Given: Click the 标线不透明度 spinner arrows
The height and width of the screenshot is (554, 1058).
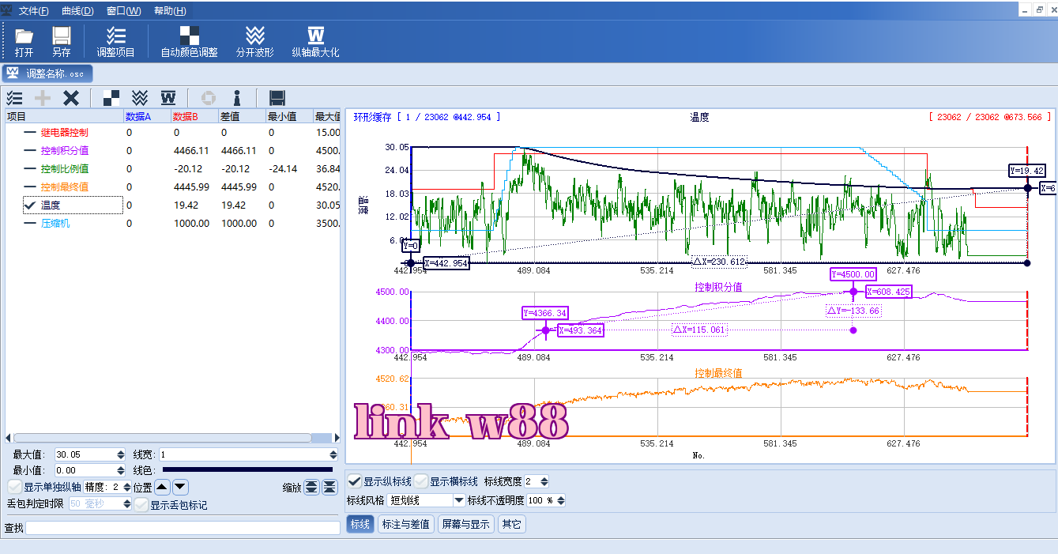Looking at the screenshot, I should pos(561,500).
